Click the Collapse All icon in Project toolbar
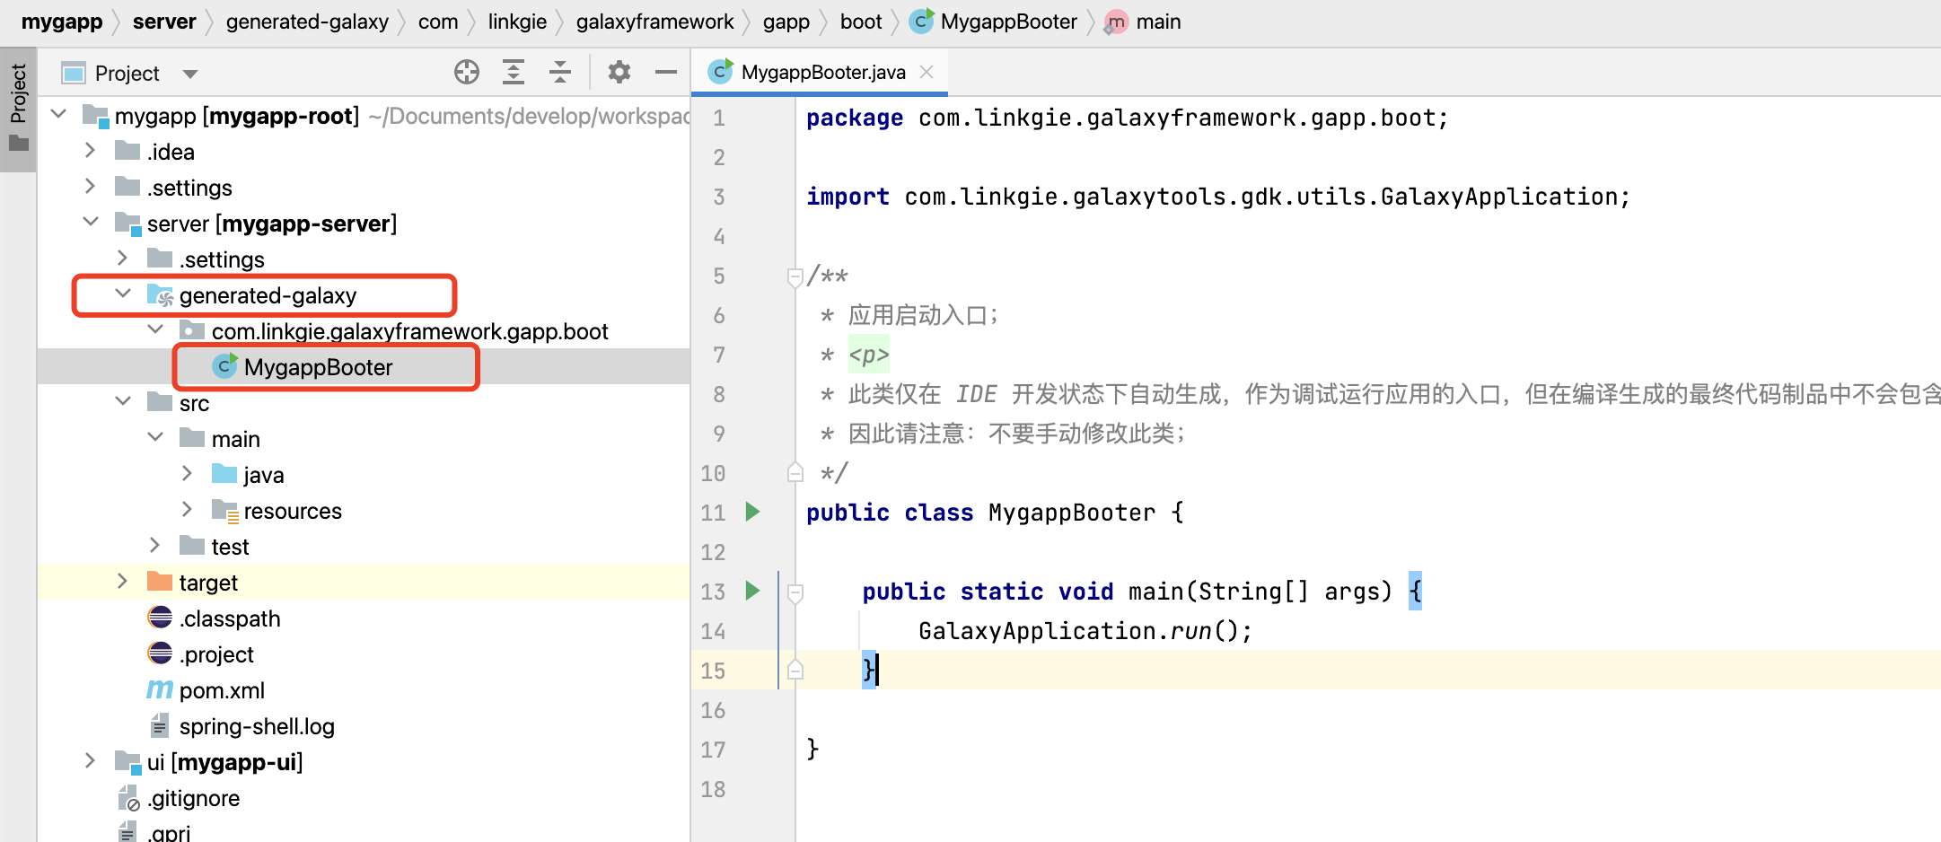The image size is (1941, 842). click(560, 72)
